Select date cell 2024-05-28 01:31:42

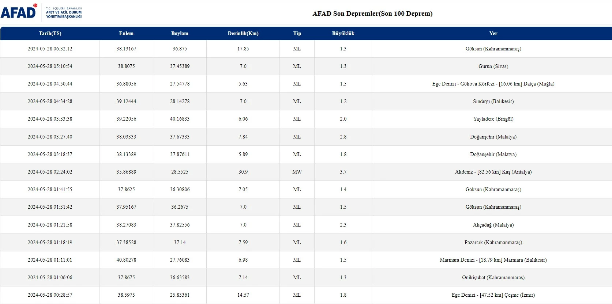coord(50,207)
